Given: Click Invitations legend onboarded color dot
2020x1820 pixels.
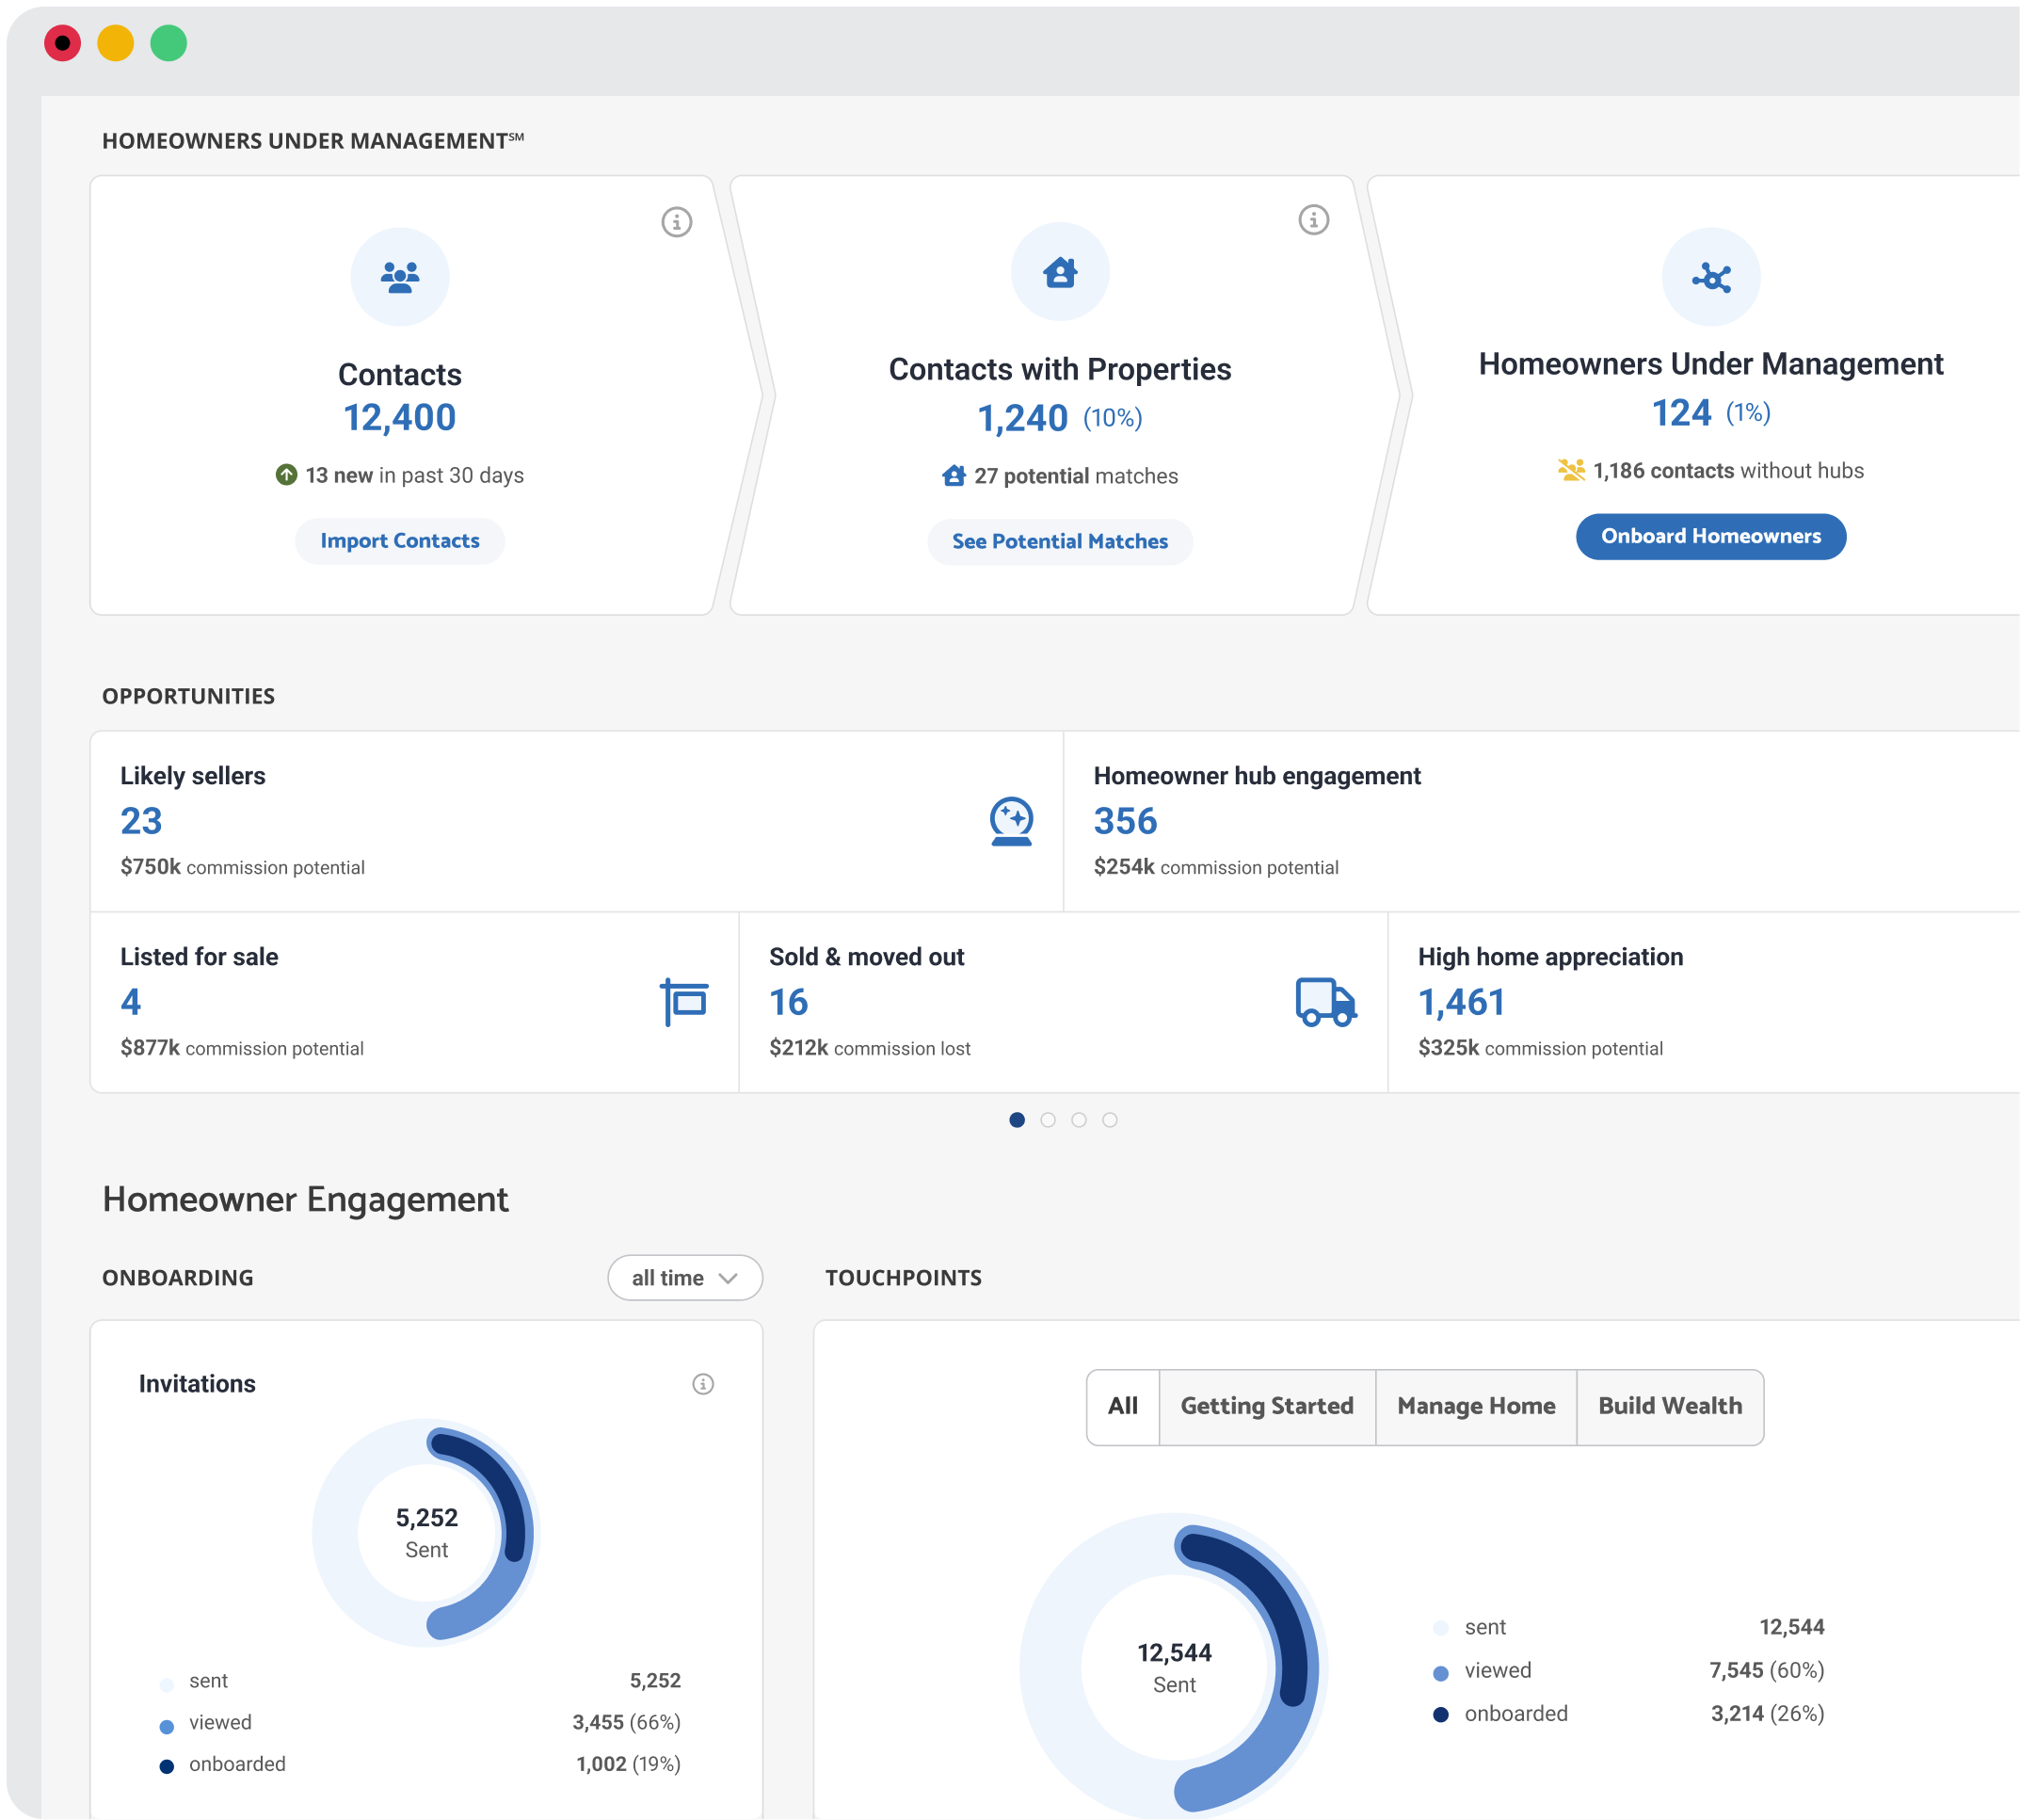Looking at the screenshot, I should tap(167, 1768).
